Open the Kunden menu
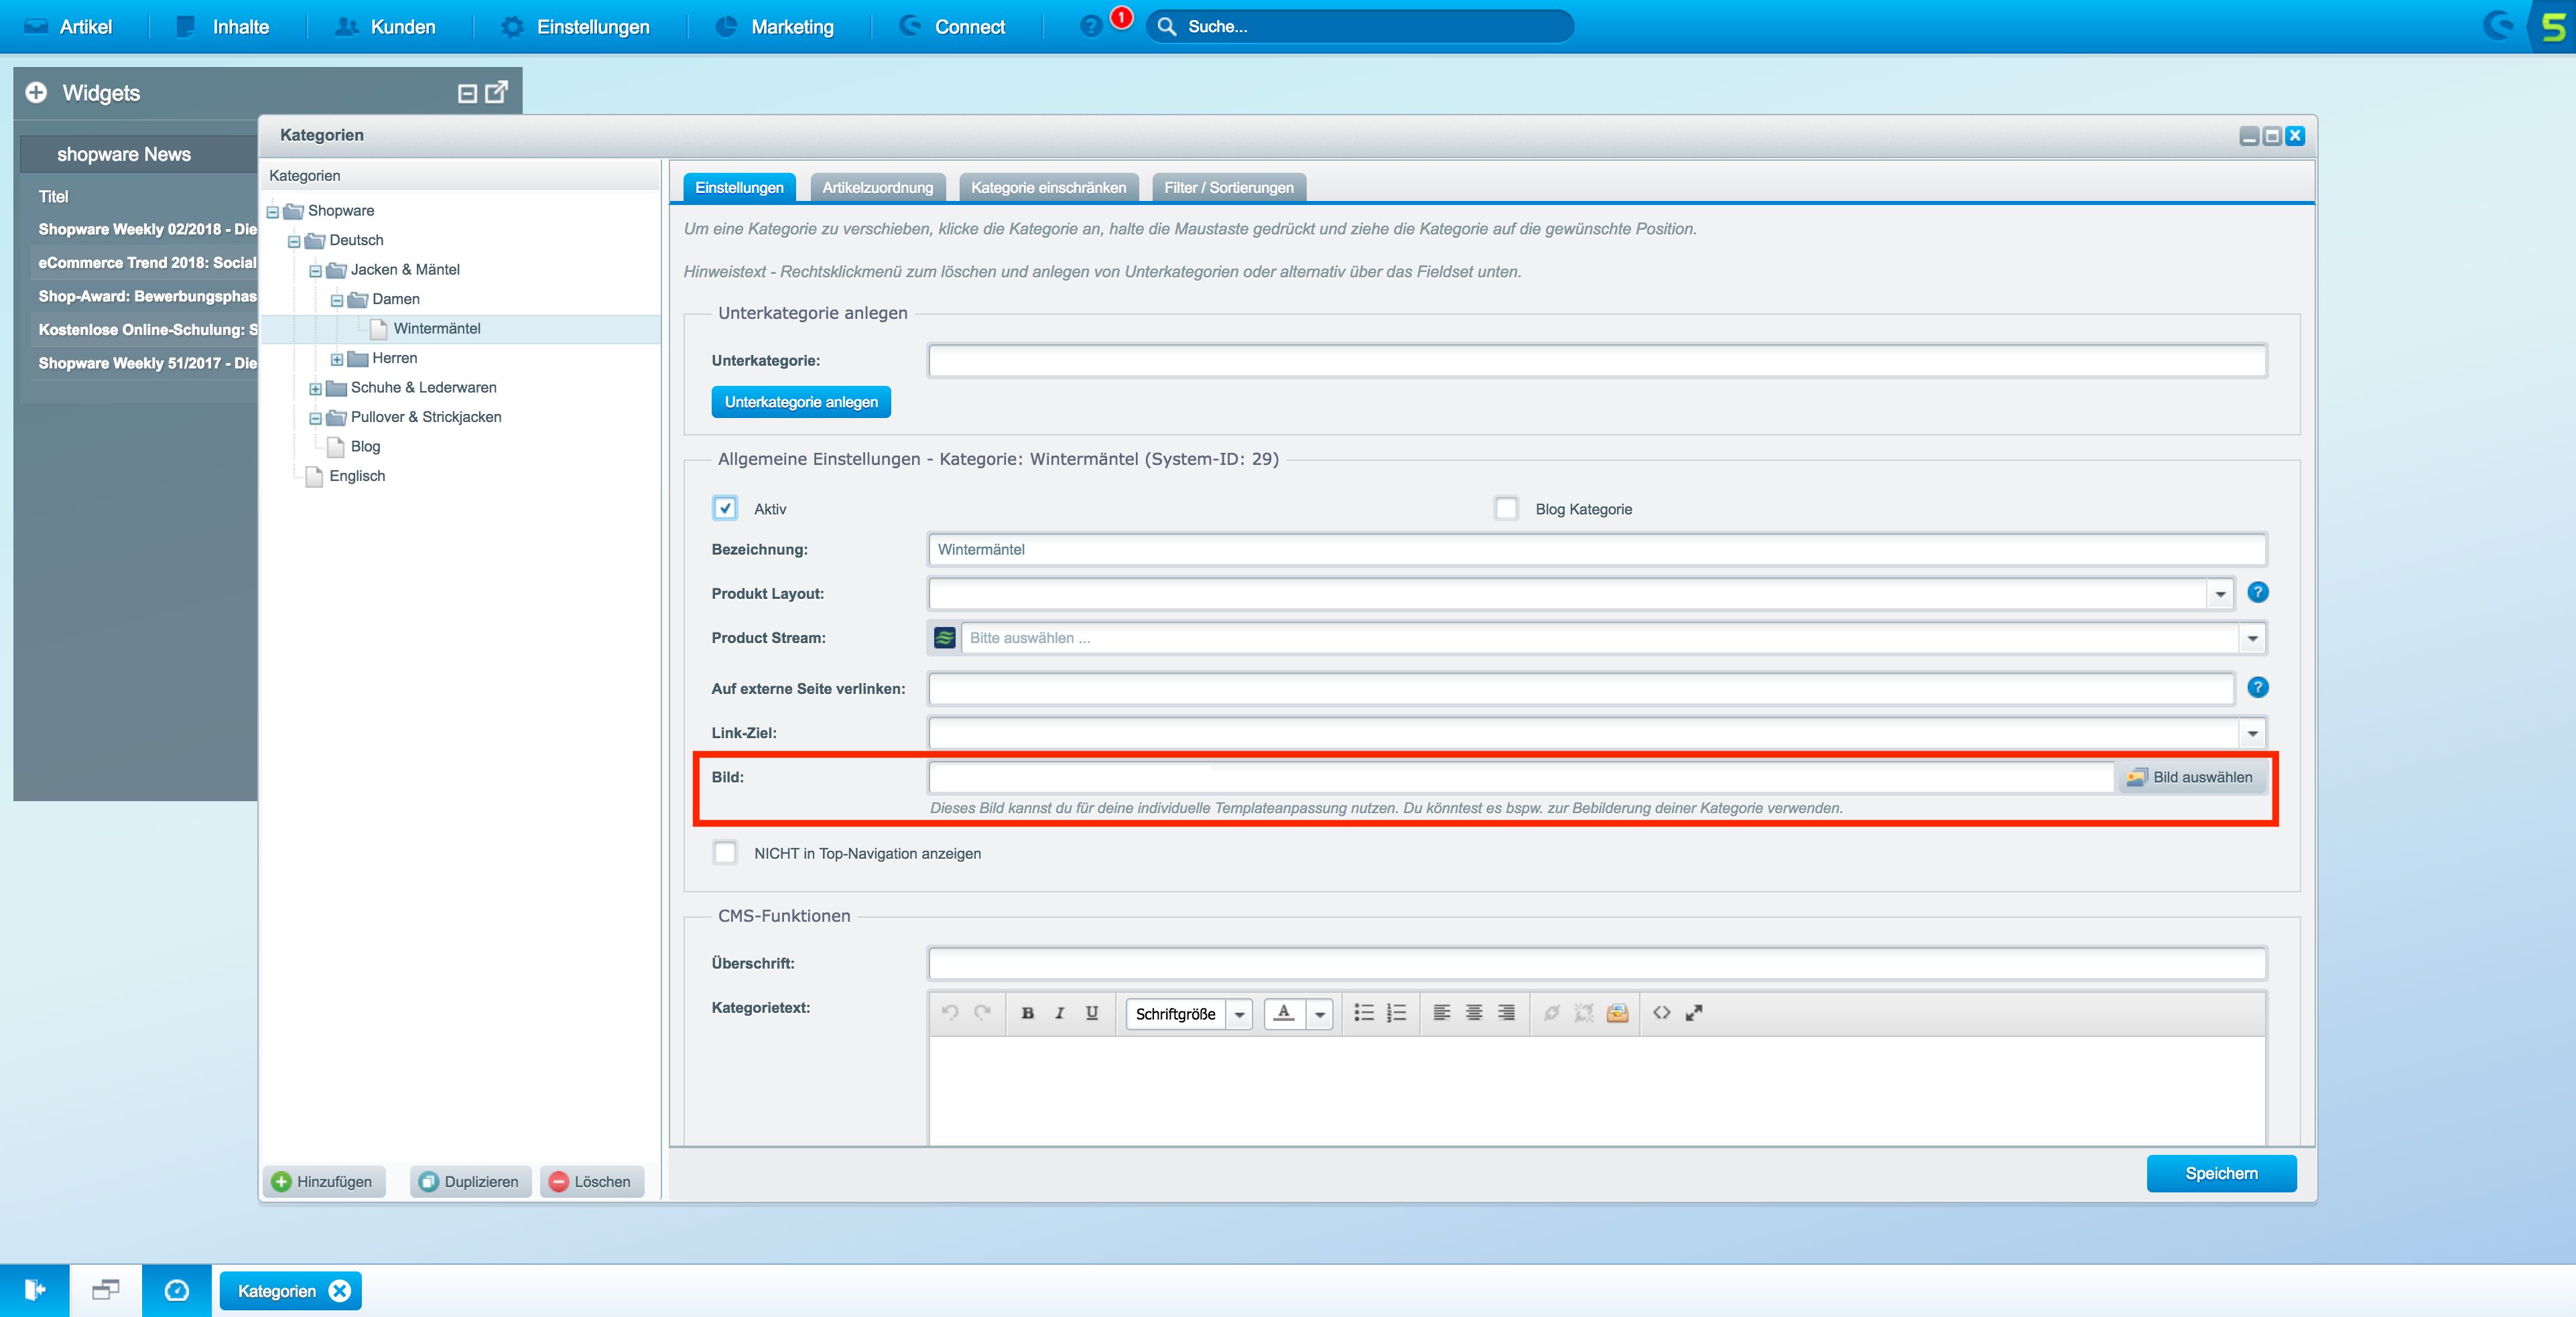Screen dimensions: 2576x1317 385,27
